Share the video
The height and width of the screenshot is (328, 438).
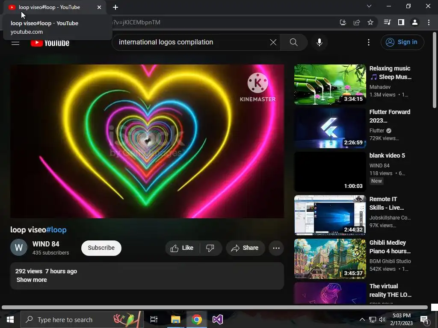point(245,248)
